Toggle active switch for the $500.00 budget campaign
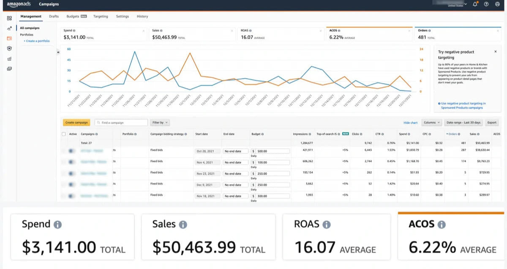This screenshot has width=507, height=269. coord(72,150)
